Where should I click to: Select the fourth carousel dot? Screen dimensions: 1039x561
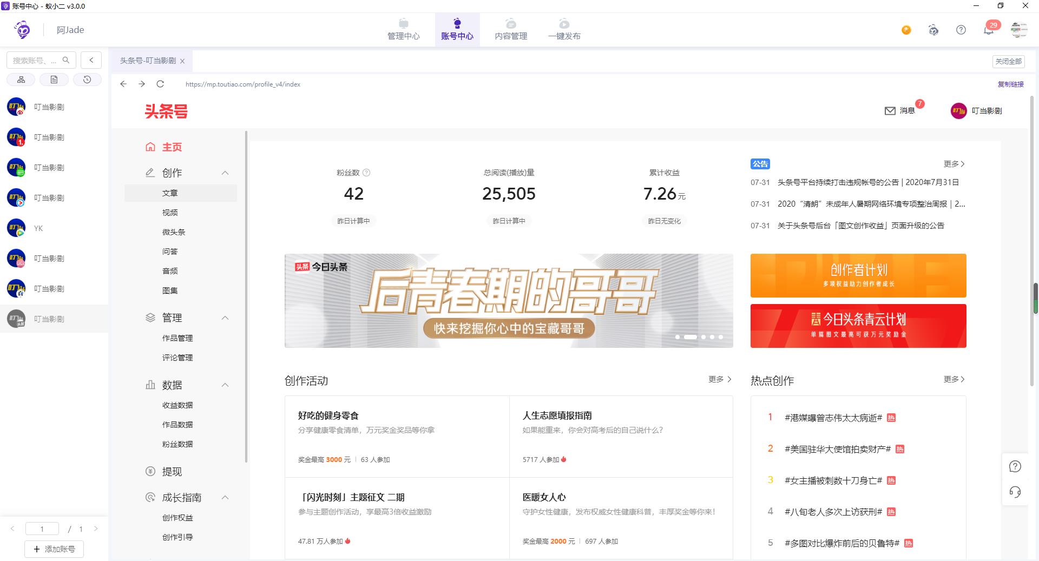click(x=712, y=337)
